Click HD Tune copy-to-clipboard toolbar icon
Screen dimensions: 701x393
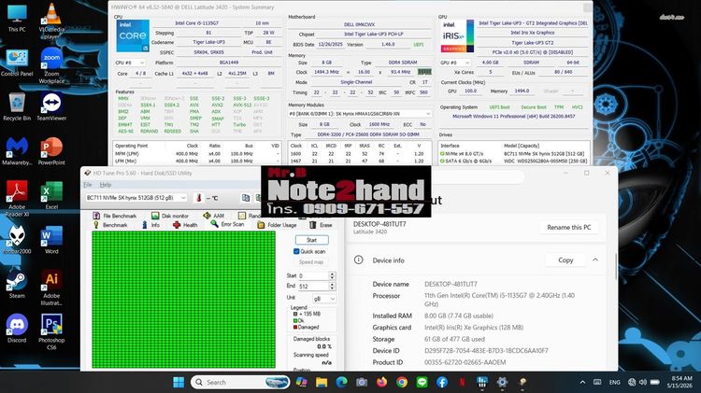click(246, 198)
